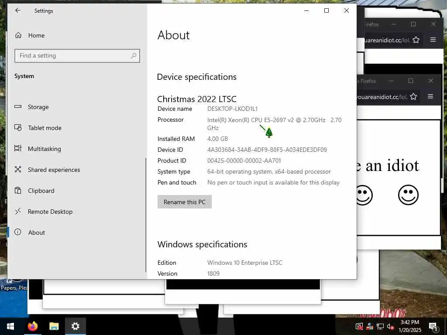Close the lower Firefox window
Image resolution: width=447 pixels, height=335 pixels.
(x=431, y=81)
